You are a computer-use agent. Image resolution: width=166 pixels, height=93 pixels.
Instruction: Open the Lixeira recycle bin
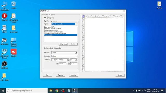click(x=13, y=5)
